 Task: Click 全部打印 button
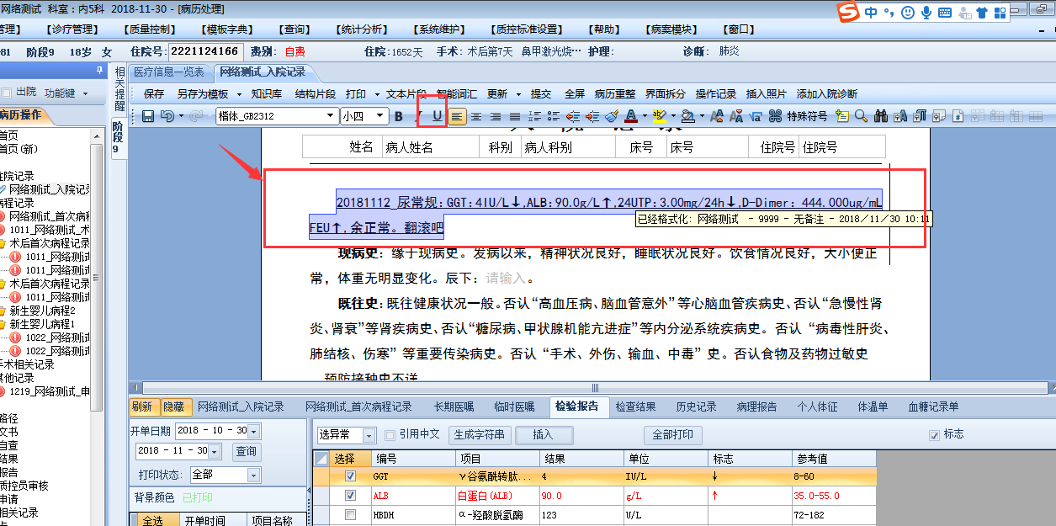[673, 435]
